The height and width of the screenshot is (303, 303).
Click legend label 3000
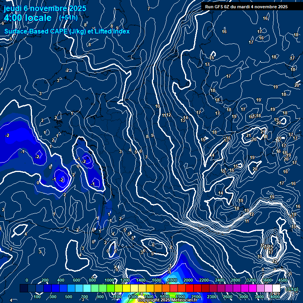point(243,297)
